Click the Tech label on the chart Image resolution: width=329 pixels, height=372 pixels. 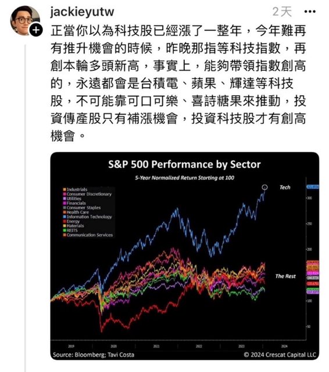285,187
